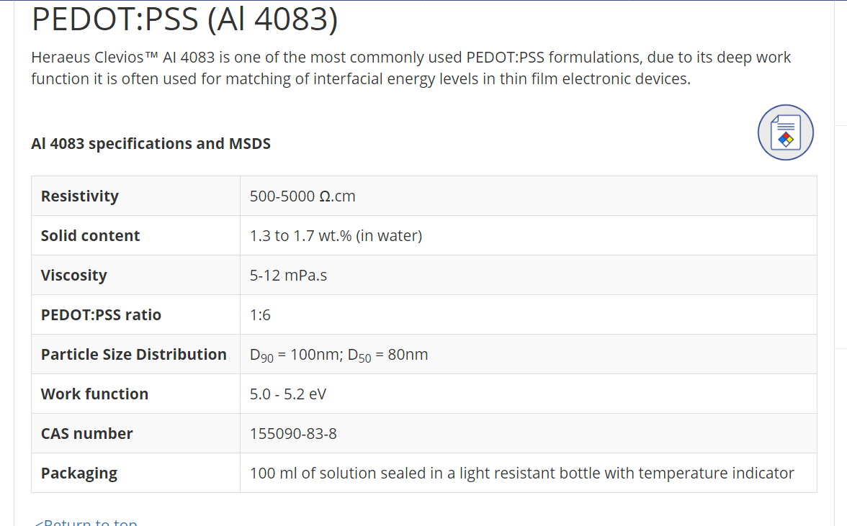Select the 5.0 - 5.2 eV value
This screenshot has height=526, width=847.
click(x=288, y=394)
